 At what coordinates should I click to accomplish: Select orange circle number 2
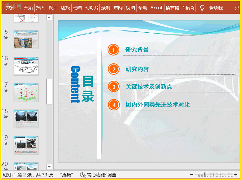coord(114,69)
